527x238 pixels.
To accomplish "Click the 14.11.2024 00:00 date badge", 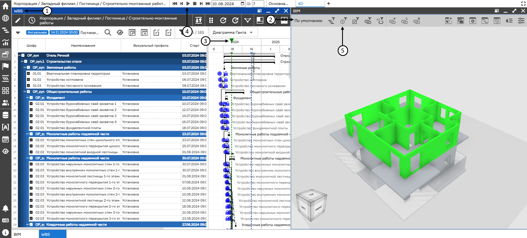I will (64, 32).
